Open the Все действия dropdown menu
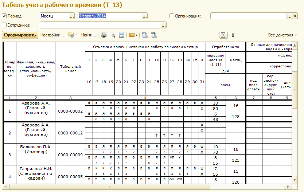The height and width of the screenshot is (192, 304). (x=282, y=35)
